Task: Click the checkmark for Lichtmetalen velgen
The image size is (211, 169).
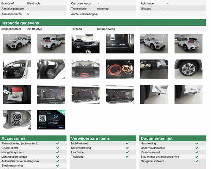Action: tap(58, 157)
